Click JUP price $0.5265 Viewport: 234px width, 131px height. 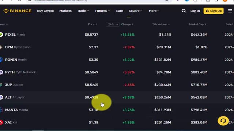[x=91, y=85]
